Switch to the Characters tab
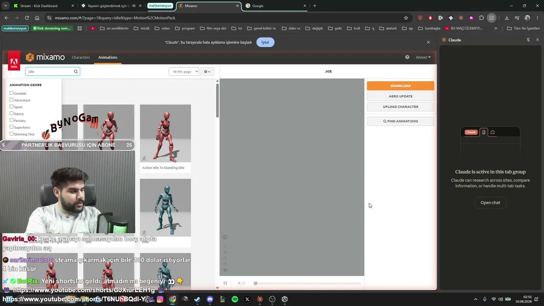 (81, 57)
